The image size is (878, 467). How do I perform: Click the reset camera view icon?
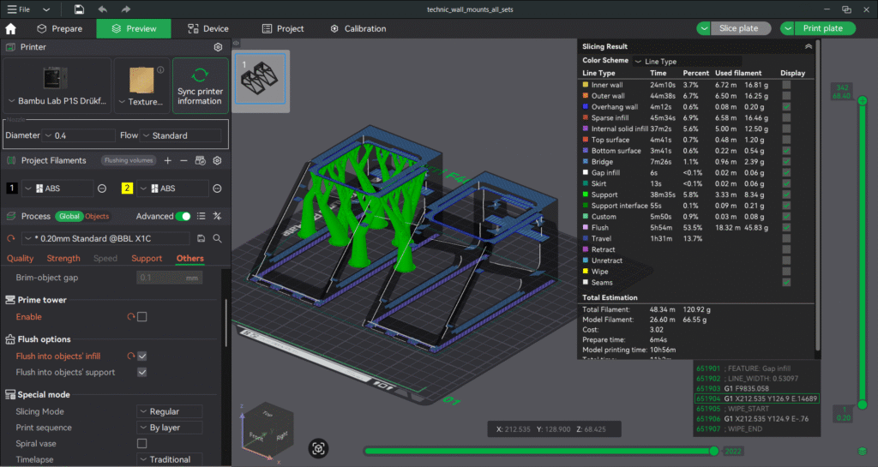318,448
